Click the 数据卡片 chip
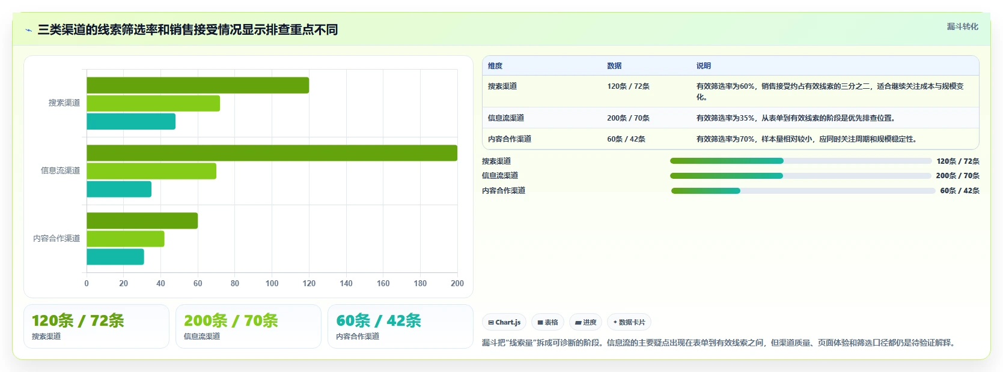Screen dimensions: 1003x372 (x=629, y=322)
